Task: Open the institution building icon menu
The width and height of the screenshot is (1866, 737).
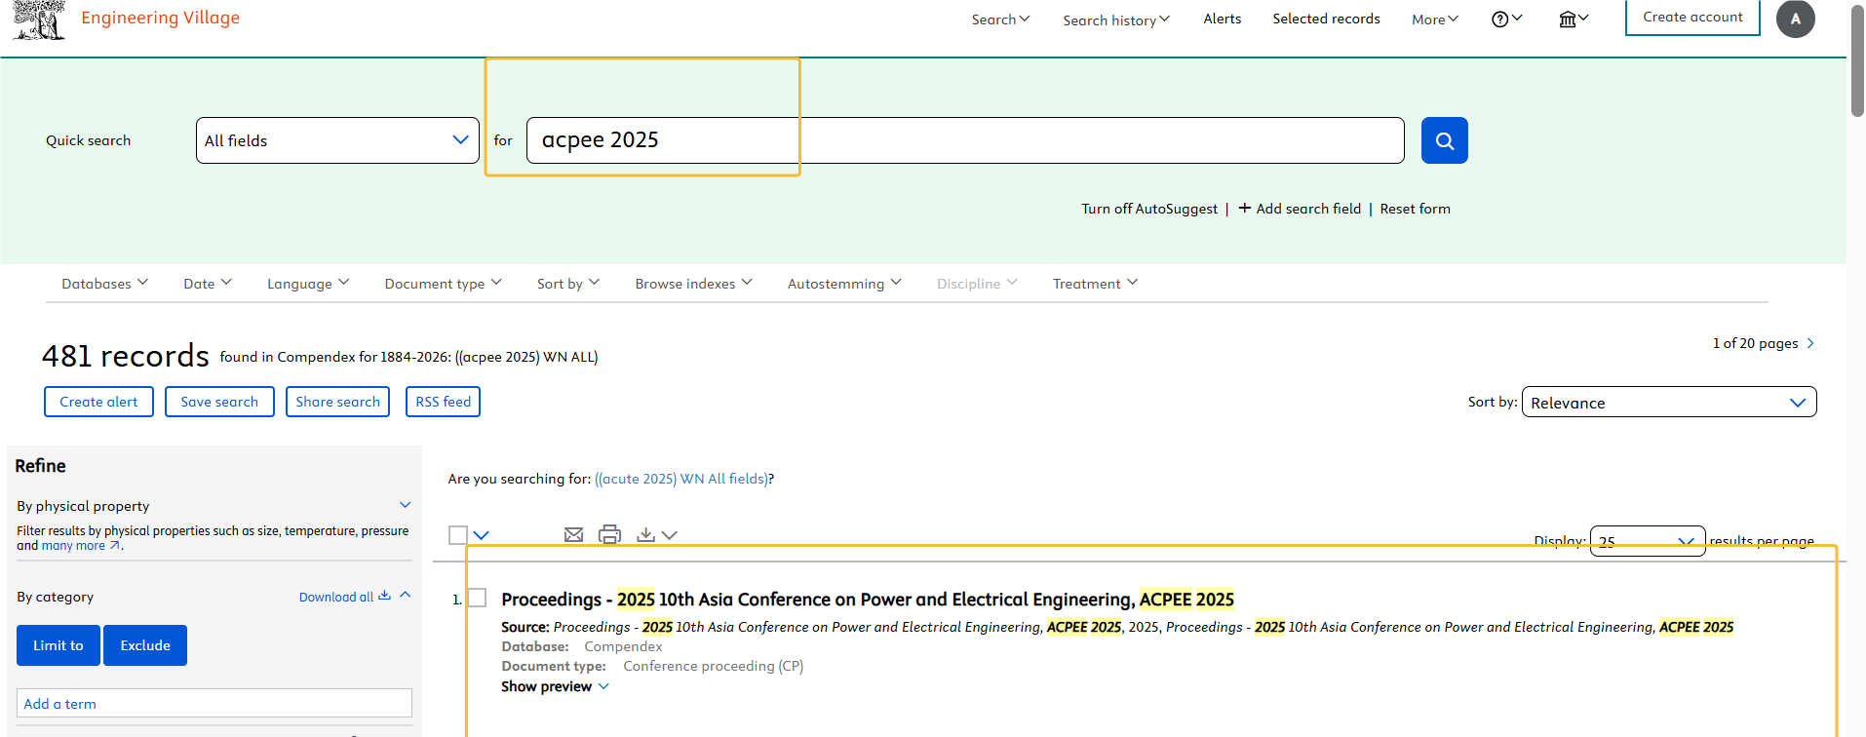Action: pos(1574,19)
